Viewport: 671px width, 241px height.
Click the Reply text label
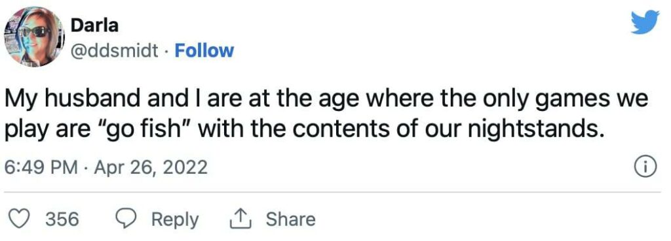[x=175, y=219]
